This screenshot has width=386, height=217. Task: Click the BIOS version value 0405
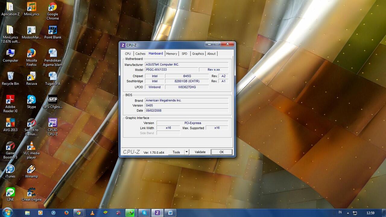coord(186,105)
